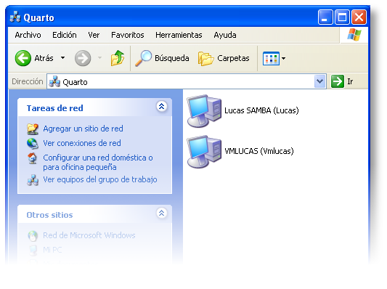Click the Mi PC icon
This screenshot has width=387, height=289.
click(33, 251)
